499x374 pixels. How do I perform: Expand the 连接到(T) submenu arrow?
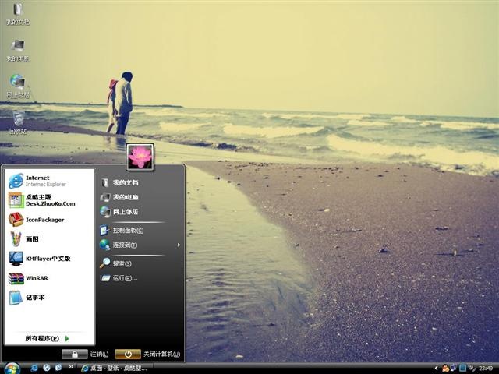click(x=179, y=245)
